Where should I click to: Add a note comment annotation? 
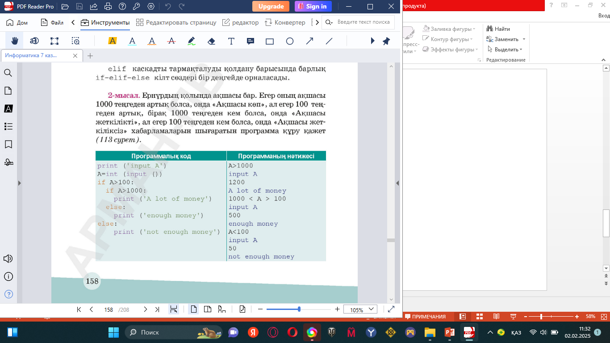coord(251,41)
